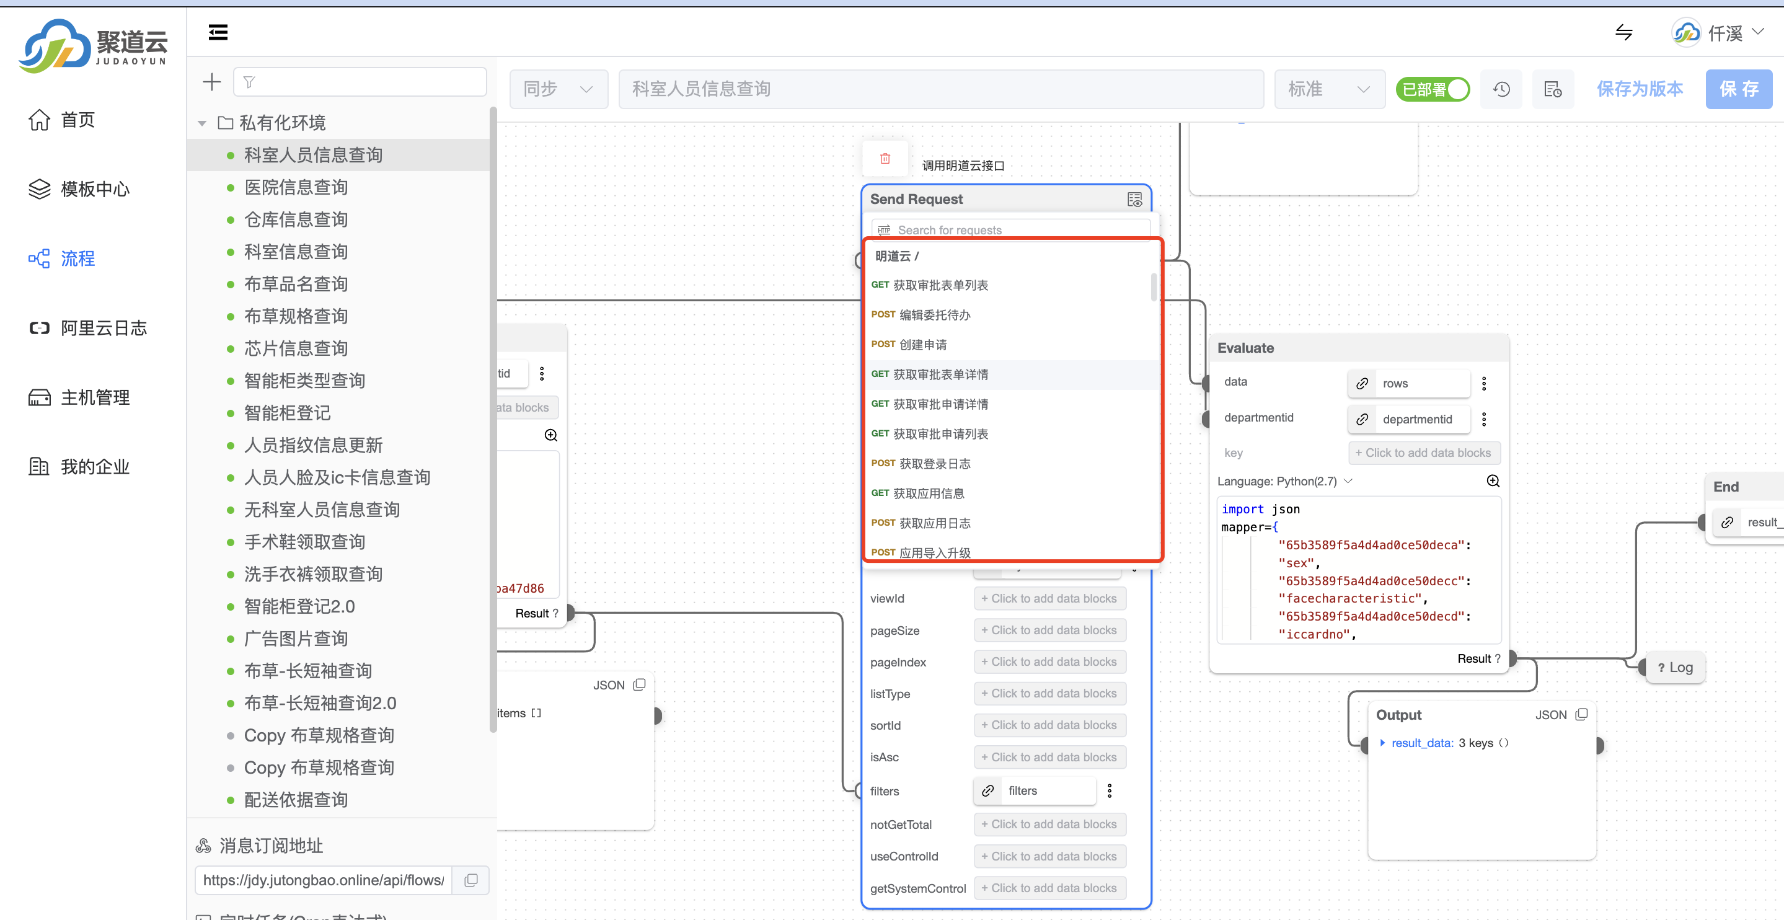Click the flow name field 科室人员信息查询
Viewport: 1784px width, 920px height.
[x=940, y=89]
